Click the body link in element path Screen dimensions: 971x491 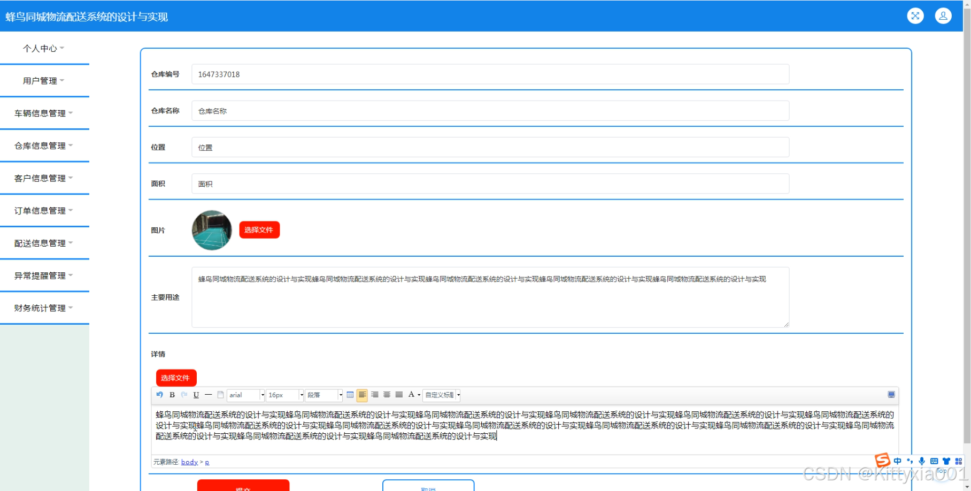click(189, 462)
